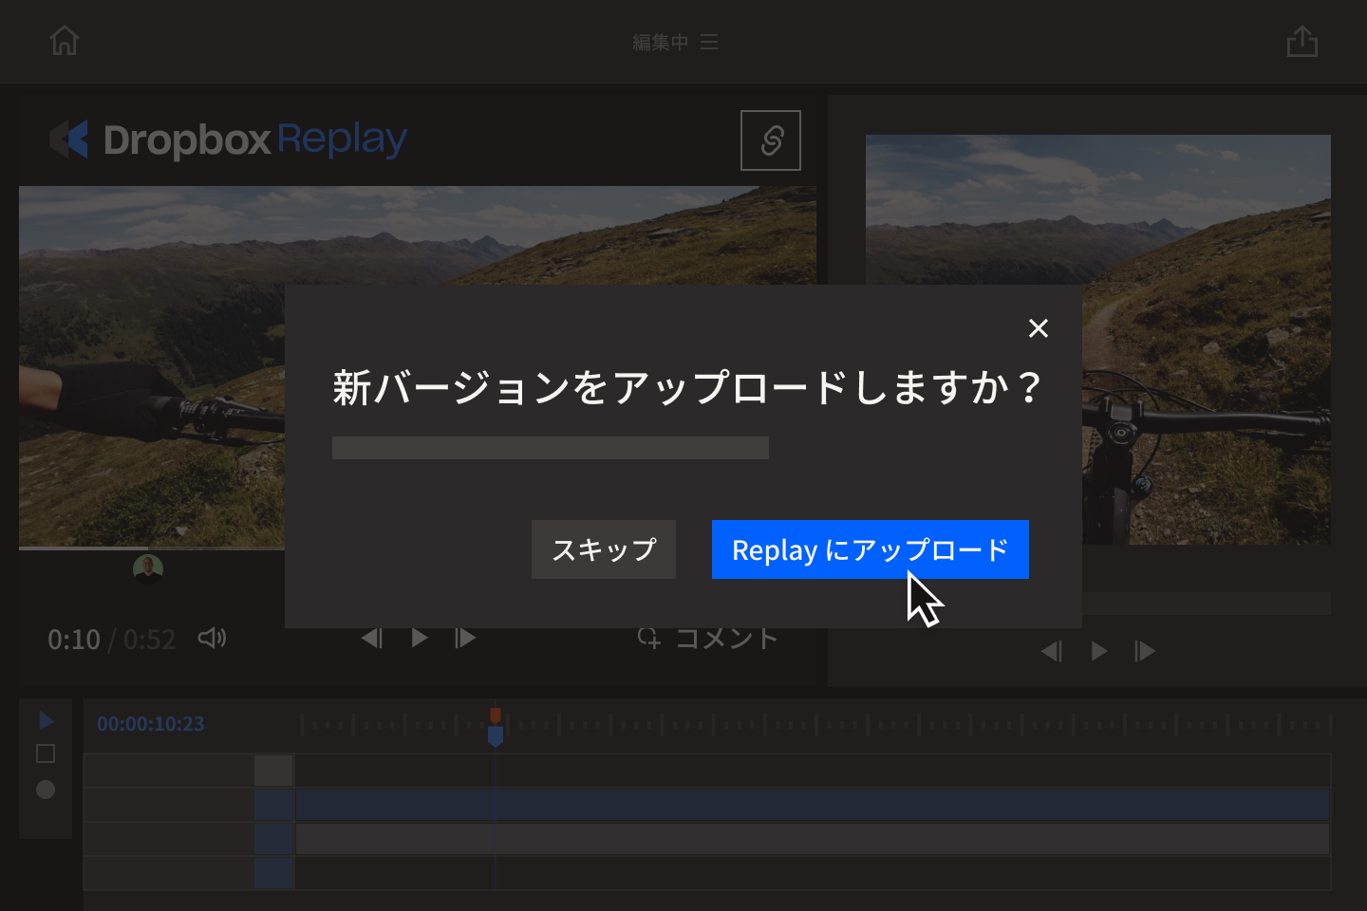
Task: Select the blue video clip on timeline
Action: tap(813, 805)
